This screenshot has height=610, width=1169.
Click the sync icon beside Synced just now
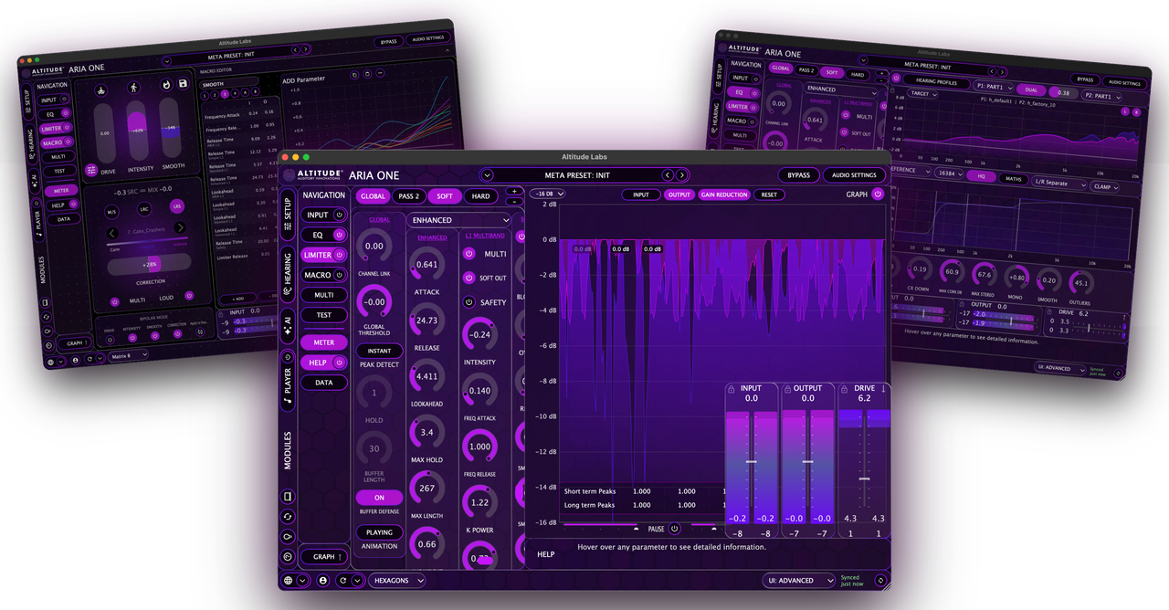tap(880, 580)
